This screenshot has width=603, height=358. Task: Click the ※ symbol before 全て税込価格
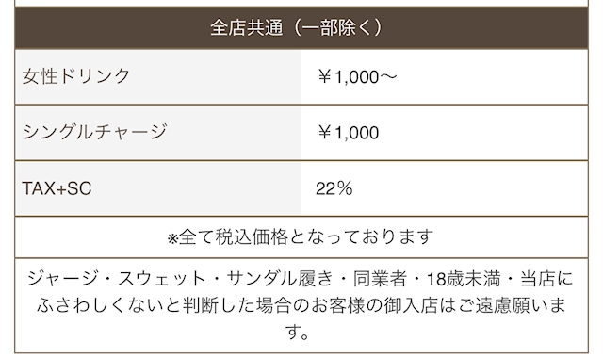(172, 238)
